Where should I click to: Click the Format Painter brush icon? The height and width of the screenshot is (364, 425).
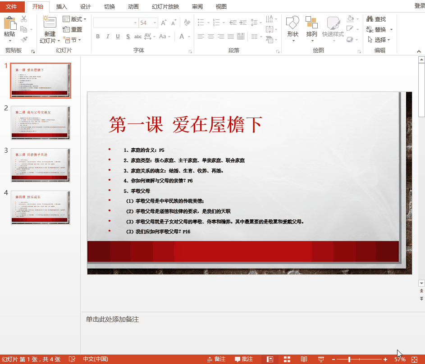(x=24, y=39)
